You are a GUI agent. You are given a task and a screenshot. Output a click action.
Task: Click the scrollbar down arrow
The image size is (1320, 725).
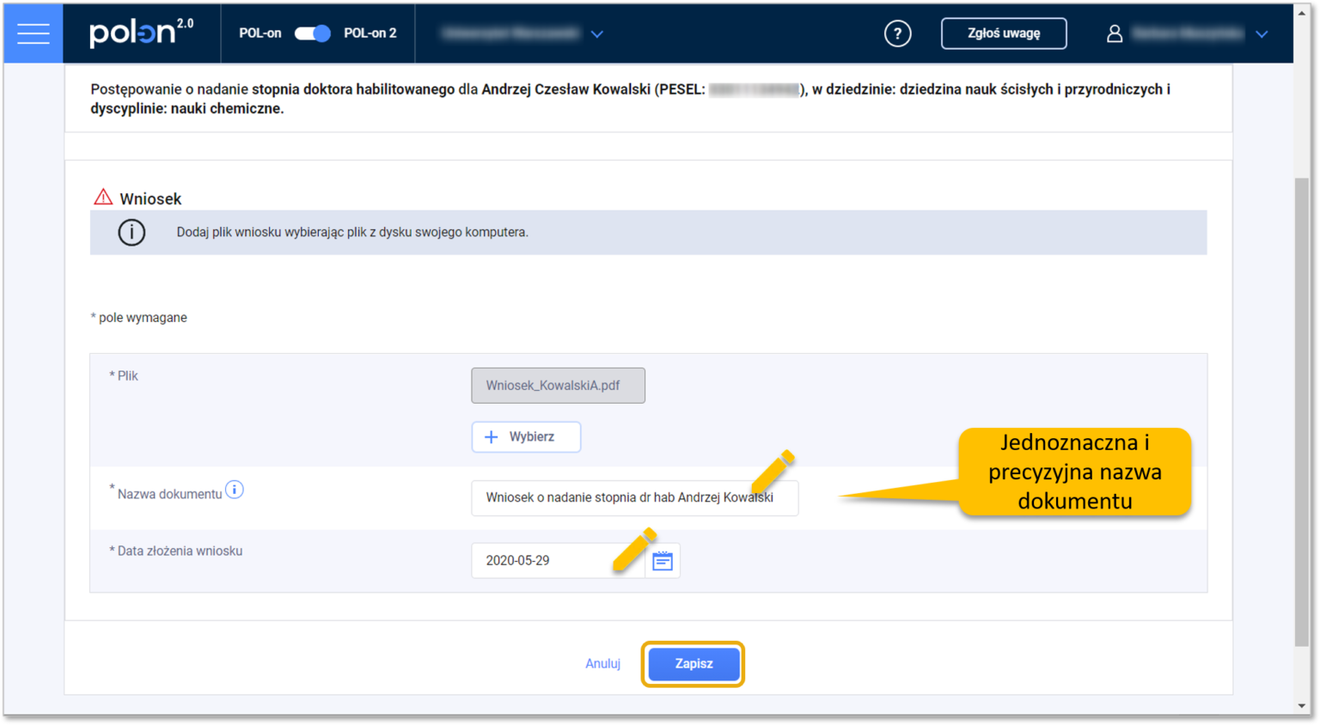click(x=1301, y=706)
